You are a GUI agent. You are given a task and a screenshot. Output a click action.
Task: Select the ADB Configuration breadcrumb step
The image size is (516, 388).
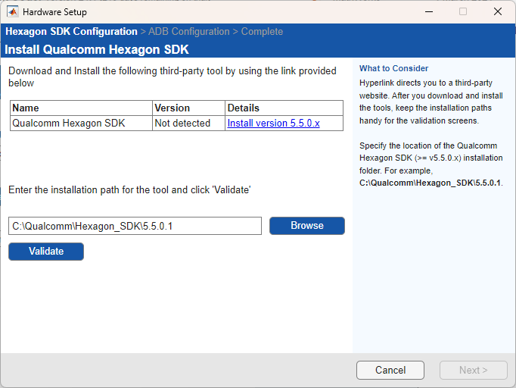tap(188, 32)
